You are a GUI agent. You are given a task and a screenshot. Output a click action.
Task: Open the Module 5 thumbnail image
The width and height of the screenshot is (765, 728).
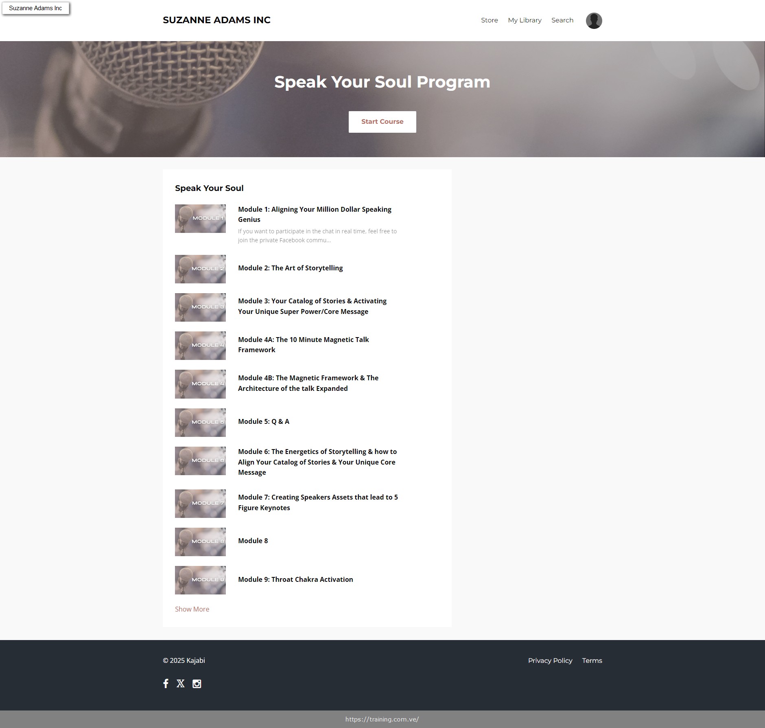[x=200, y=423]
